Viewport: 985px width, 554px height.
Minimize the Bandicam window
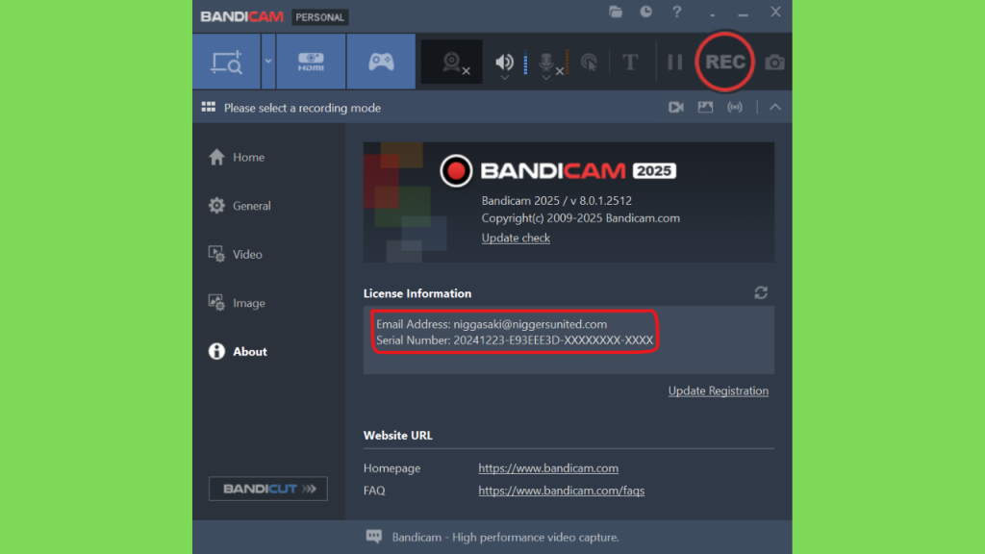click(744, 14)
